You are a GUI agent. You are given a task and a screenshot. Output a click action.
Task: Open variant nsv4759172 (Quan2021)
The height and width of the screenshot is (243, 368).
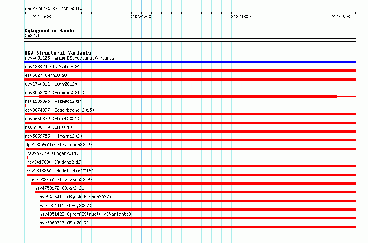60,188
